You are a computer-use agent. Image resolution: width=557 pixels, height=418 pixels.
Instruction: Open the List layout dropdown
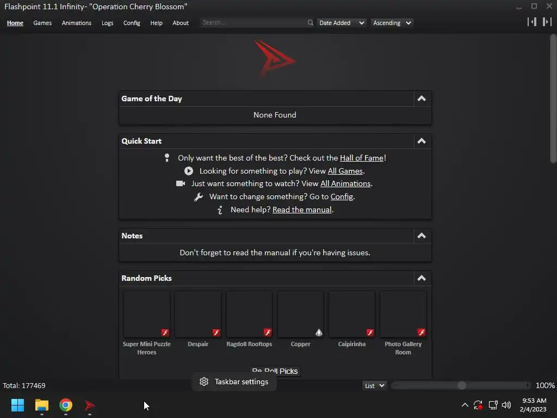(374, 386)
